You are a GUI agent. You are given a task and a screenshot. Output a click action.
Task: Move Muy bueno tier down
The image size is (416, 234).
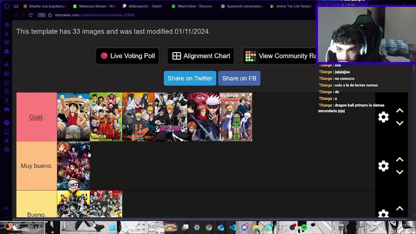(x=400, y=172)
